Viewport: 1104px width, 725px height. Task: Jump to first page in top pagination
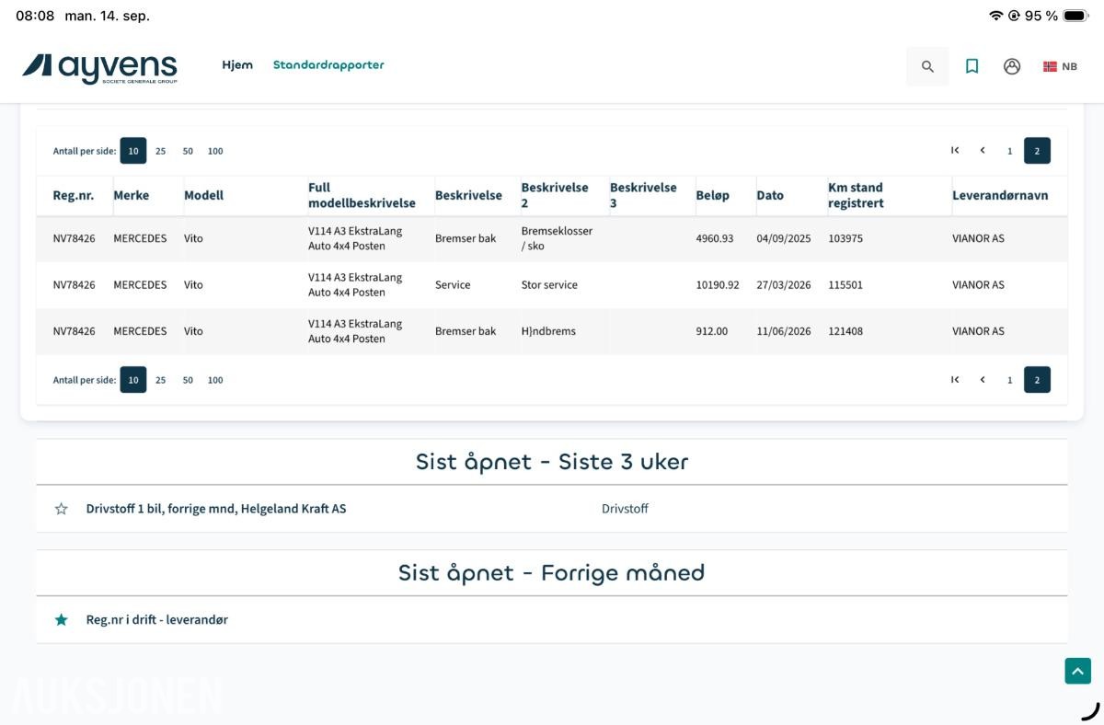click(x=955, y=151)
